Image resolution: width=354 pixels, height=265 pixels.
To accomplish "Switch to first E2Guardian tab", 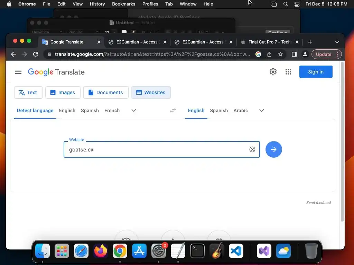I will (x=137, y=42).
